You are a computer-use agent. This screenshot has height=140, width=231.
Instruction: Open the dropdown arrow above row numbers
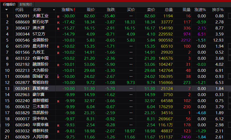[x=6, y=10]
